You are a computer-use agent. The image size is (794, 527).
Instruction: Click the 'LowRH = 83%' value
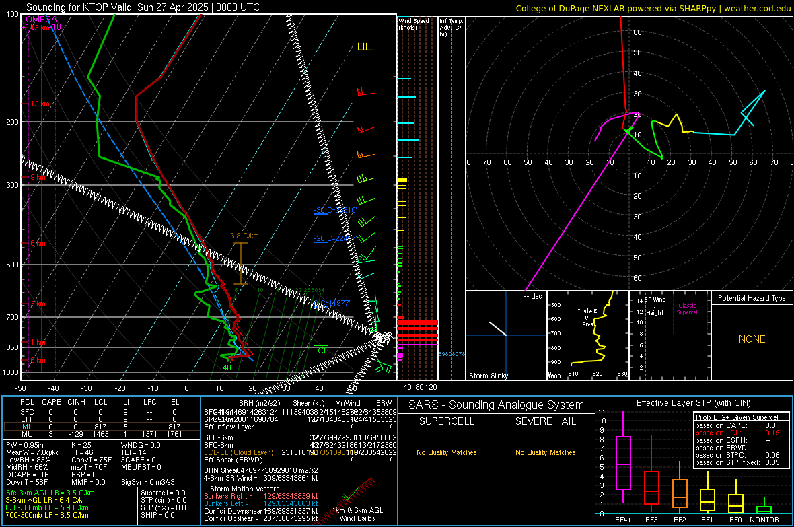tap(28, 460)
